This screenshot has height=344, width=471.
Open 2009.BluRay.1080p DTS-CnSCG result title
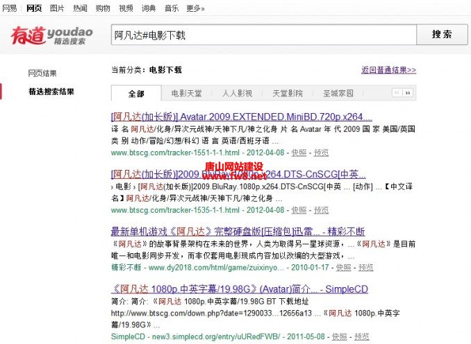click(238, 174)
